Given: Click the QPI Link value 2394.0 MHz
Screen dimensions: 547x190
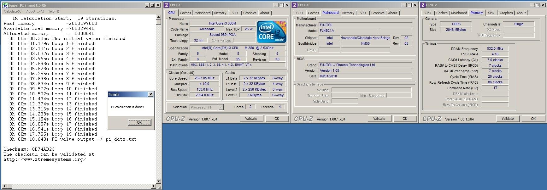Looking at the screenshot, I should pos(205,95).
